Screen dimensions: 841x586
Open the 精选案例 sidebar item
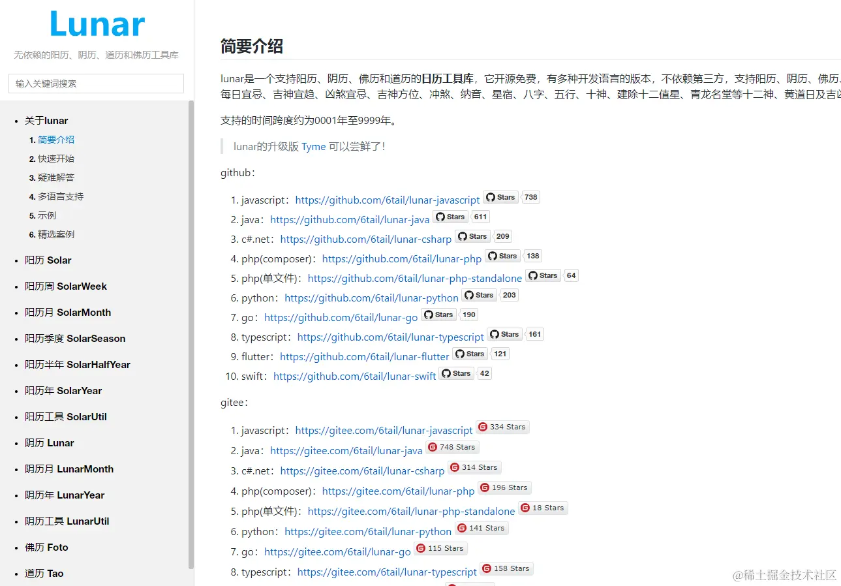coord(56,234)
